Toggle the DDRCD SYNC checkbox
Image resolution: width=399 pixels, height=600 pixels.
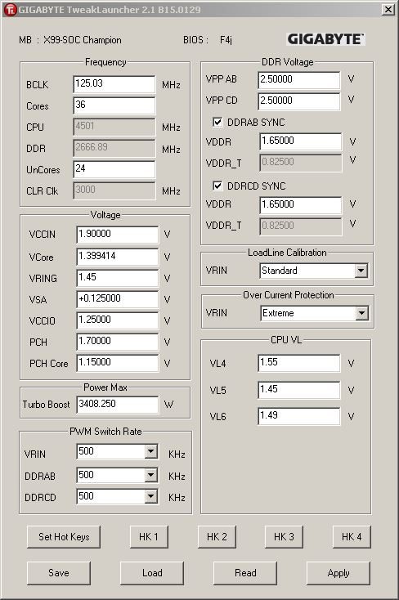(217, 186)
